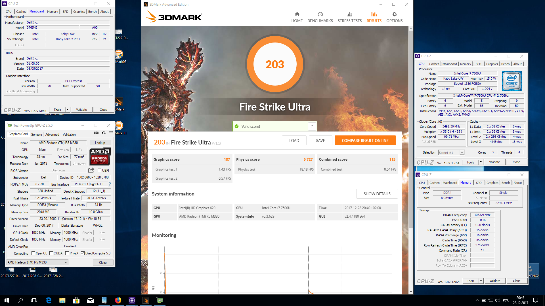Switch to GPU-Z taskbar icon

tap(160, 300)
